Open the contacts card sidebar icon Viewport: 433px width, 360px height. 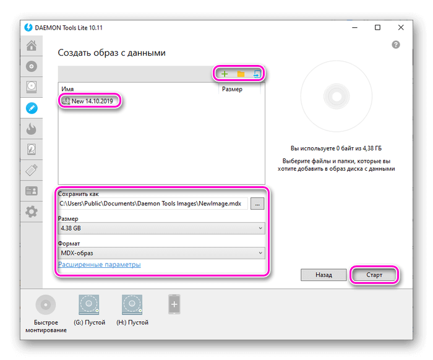pos(32,191)
